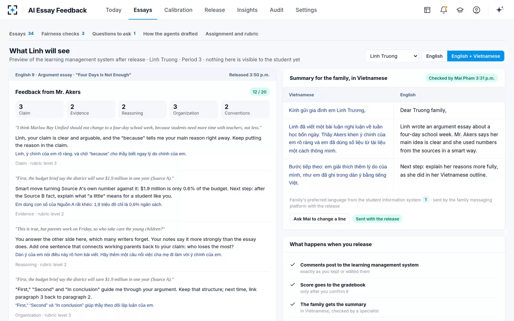The height and width of the screenshot is (321, 514).
Task: Click 'Organization · rubric level 3' label
Action: 43,315
